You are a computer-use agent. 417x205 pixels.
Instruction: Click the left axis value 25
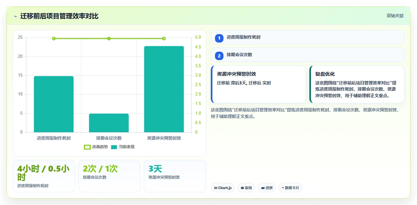20,37
